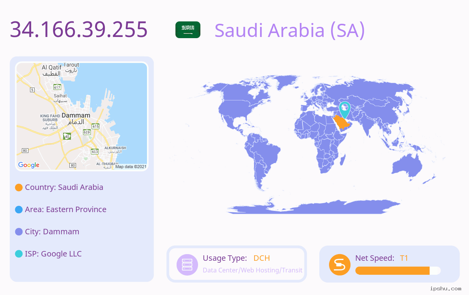Select the IP address 34.166.39.255 heading
The image size is (469, 295).
(x=79, y=29)
